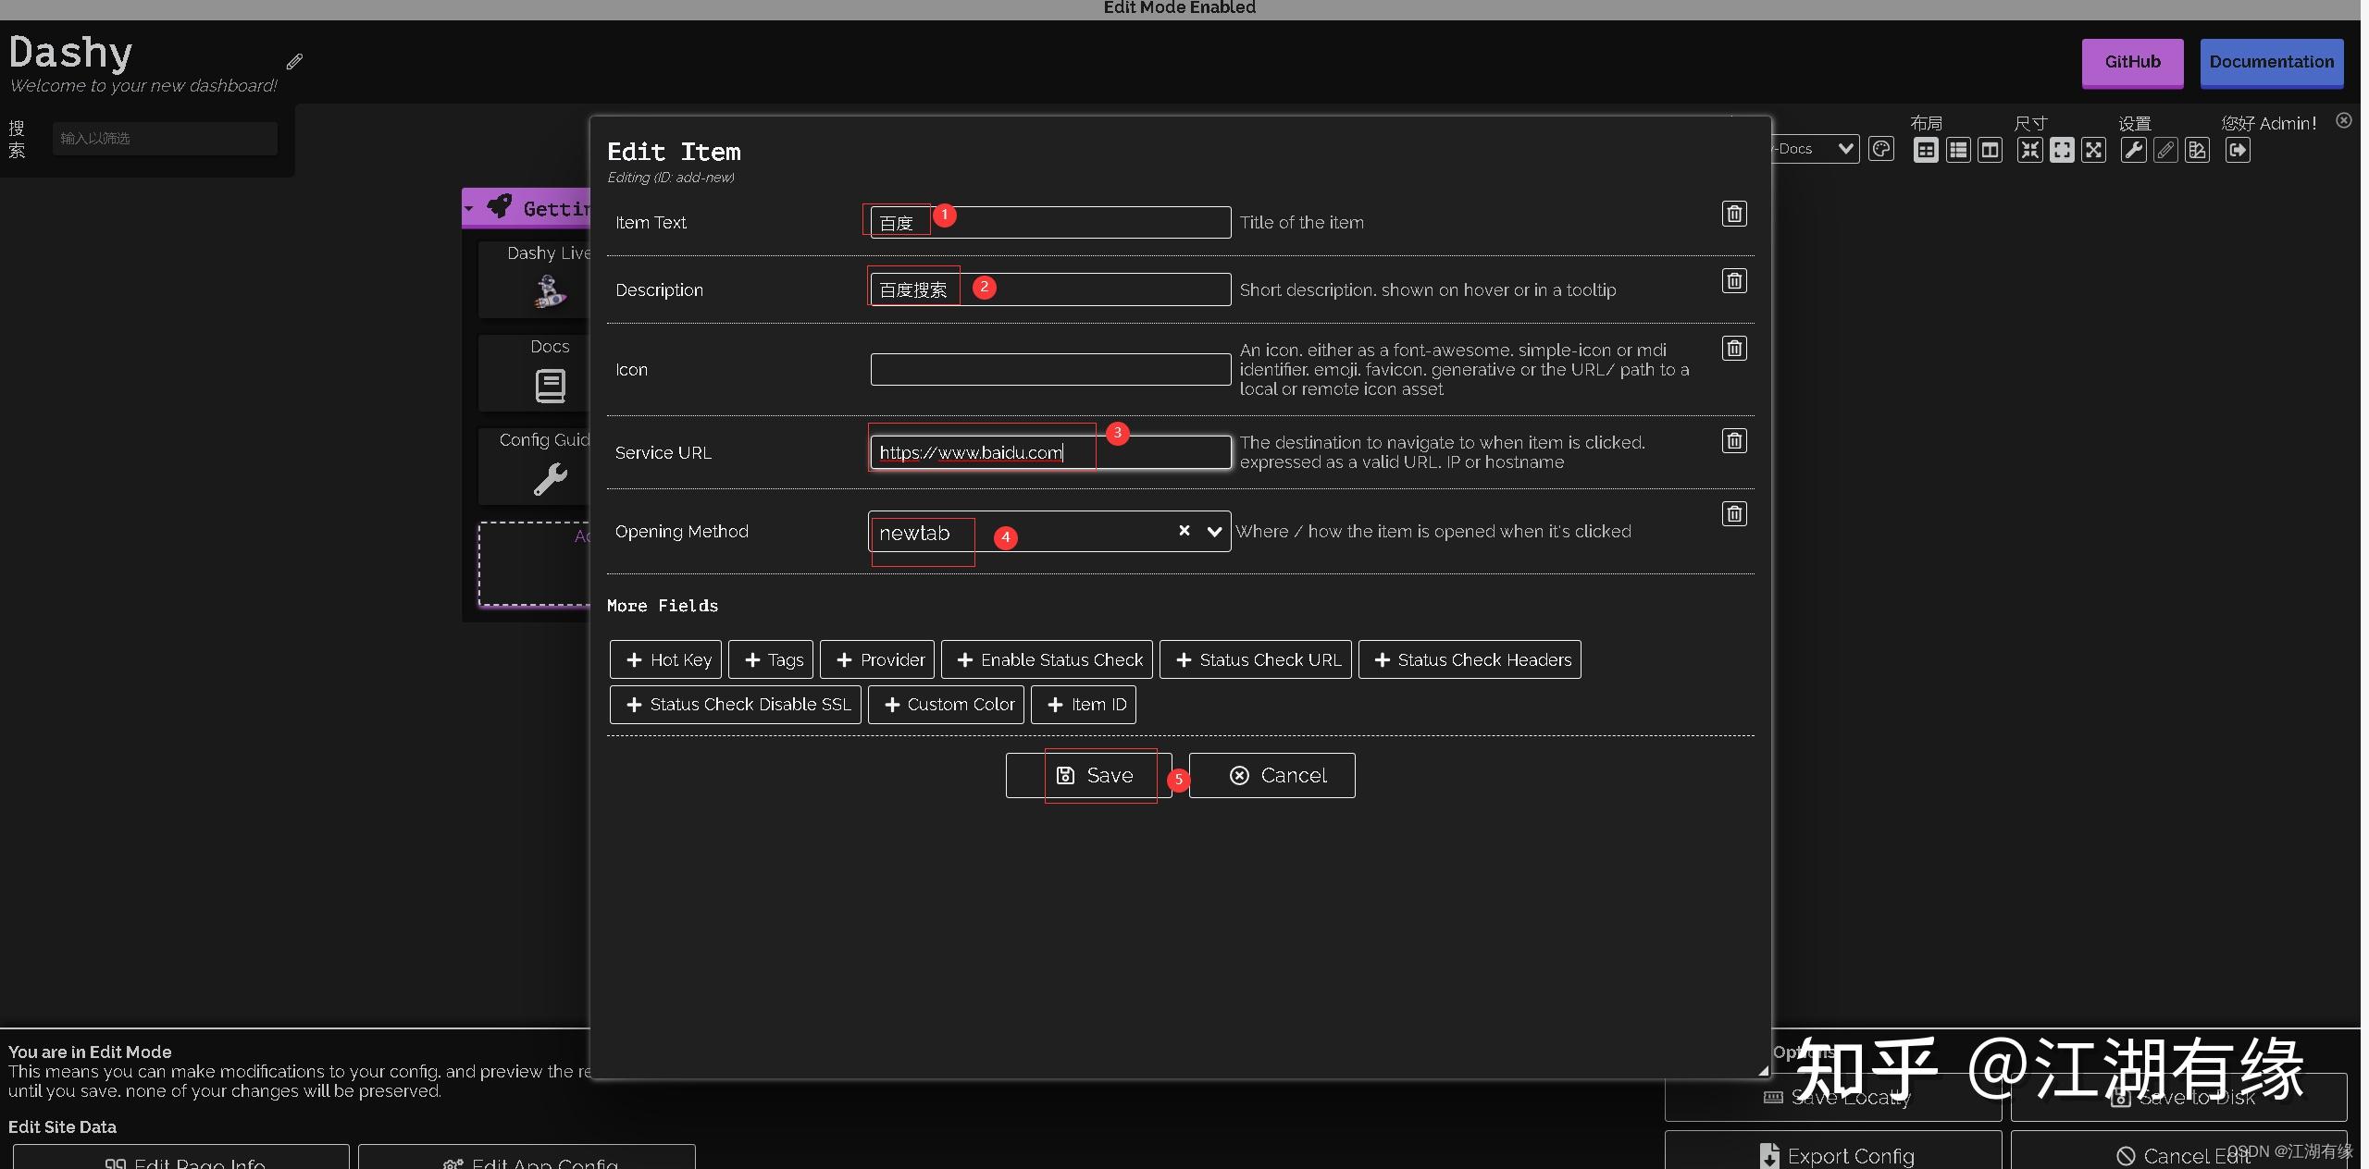Clear the newtab selection in Opening Method
2369x1169 pixels.
coord(1184,531)
